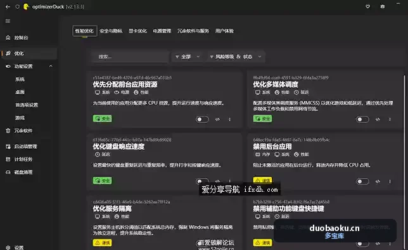Viewport: 408px width, 250px height.
Task: Click 安全 badge on 优先分配前台应用资源
Action: 102,118
